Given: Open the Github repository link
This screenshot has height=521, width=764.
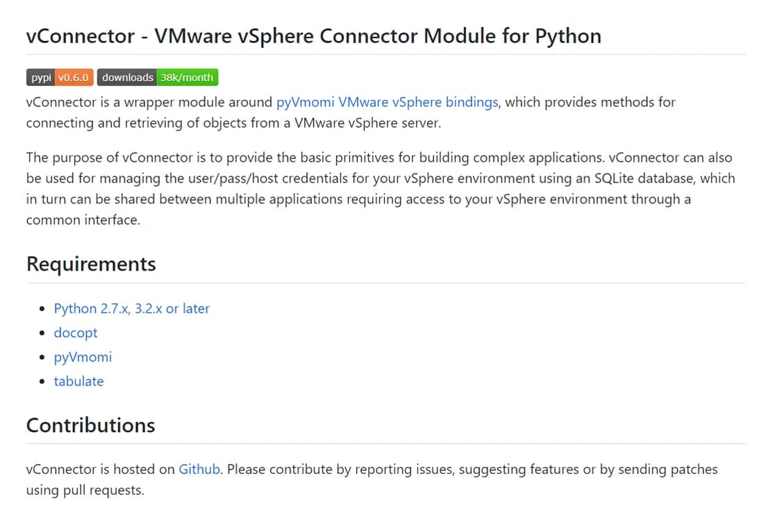Looking at the screenshot, I should point(199,469).
